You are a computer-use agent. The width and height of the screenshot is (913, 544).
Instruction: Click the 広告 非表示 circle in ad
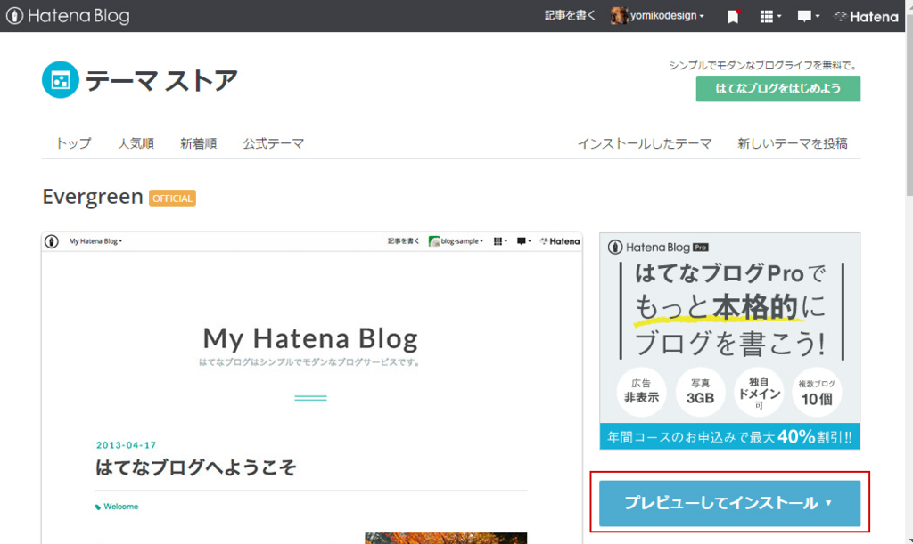point(641,392)
